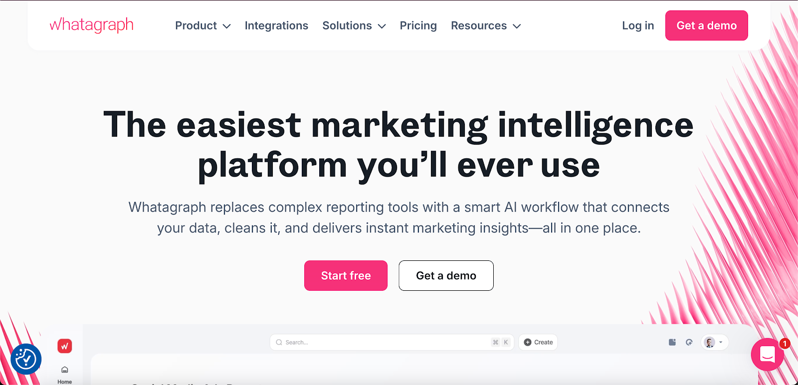Click the refresh icon beside user avatar

click(x=689, y=342)
